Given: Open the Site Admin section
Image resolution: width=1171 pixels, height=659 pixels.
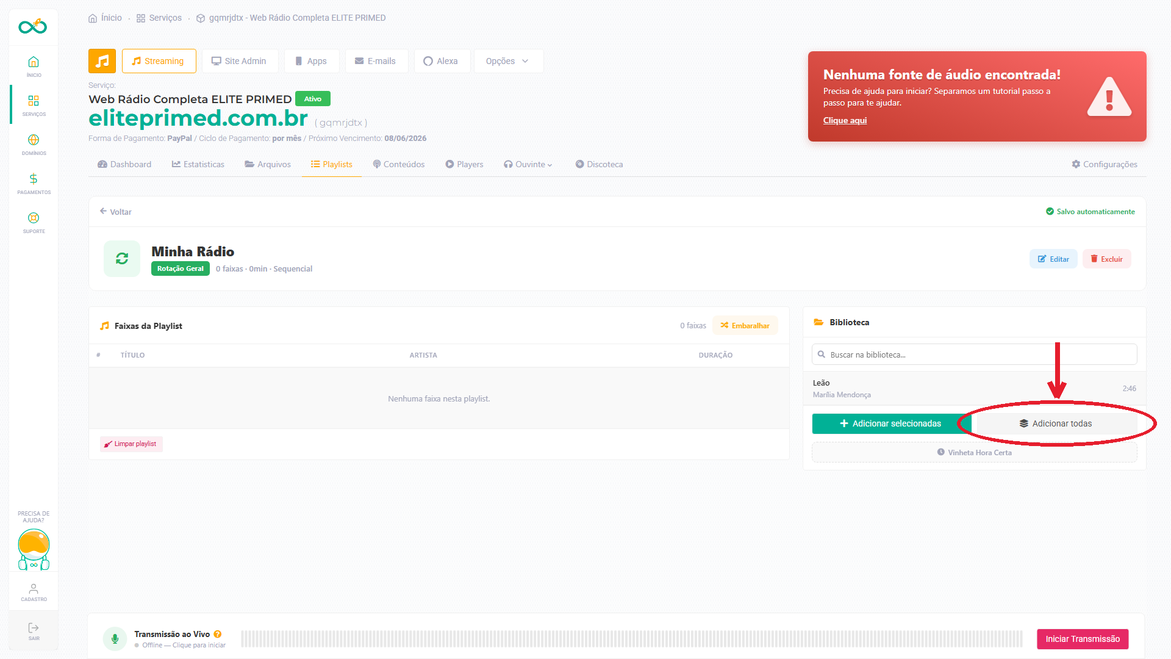Looking at the screenshot, I should coord(240,61).
